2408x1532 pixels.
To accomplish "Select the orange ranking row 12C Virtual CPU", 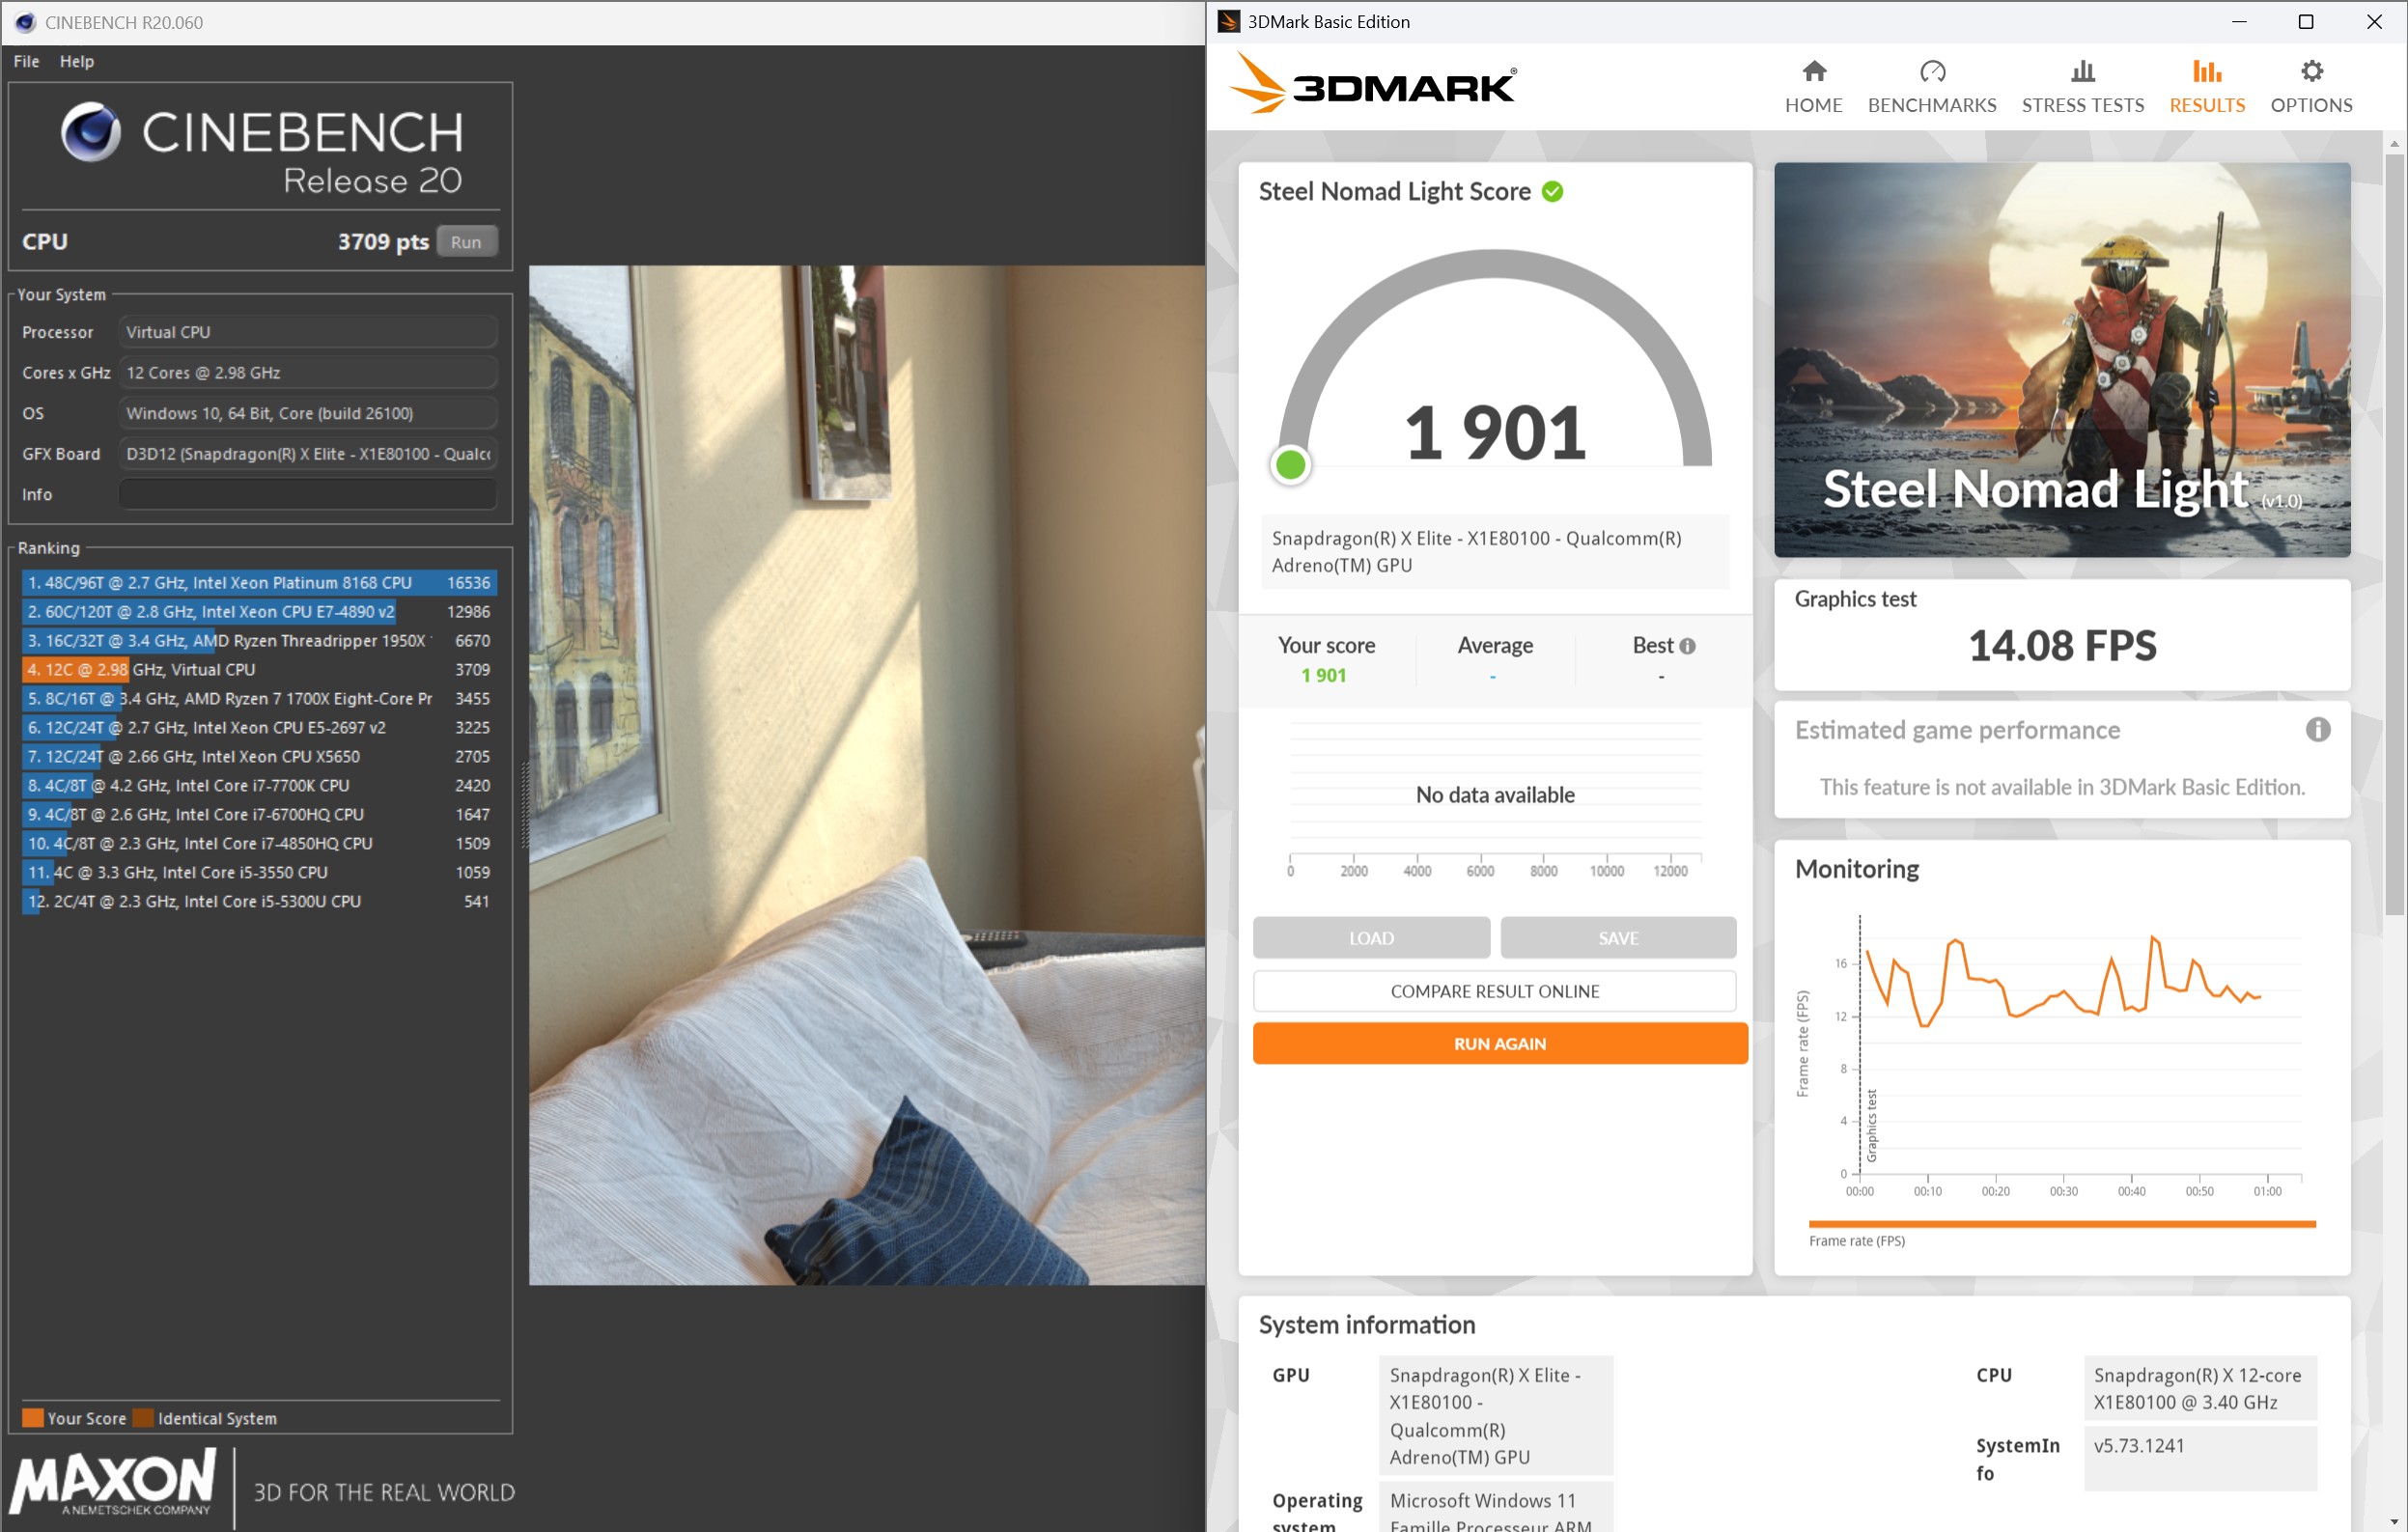I will coord(259,669).
